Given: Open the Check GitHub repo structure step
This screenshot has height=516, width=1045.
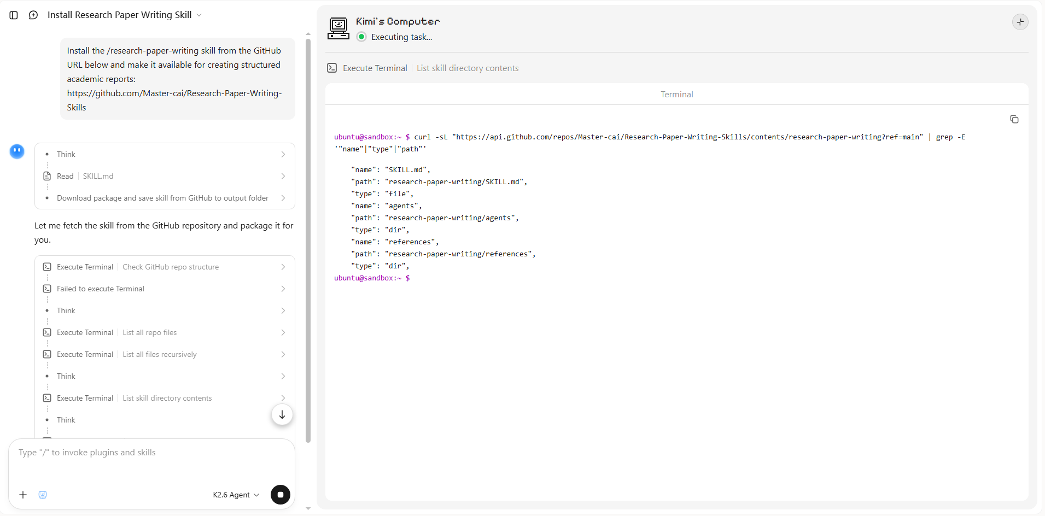Looking at the screenshot, I should pos(165,267).
